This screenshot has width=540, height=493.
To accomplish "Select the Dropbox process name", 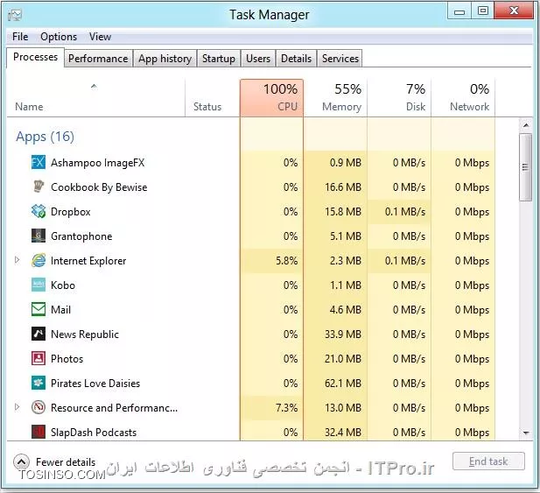I will [71, 212].
